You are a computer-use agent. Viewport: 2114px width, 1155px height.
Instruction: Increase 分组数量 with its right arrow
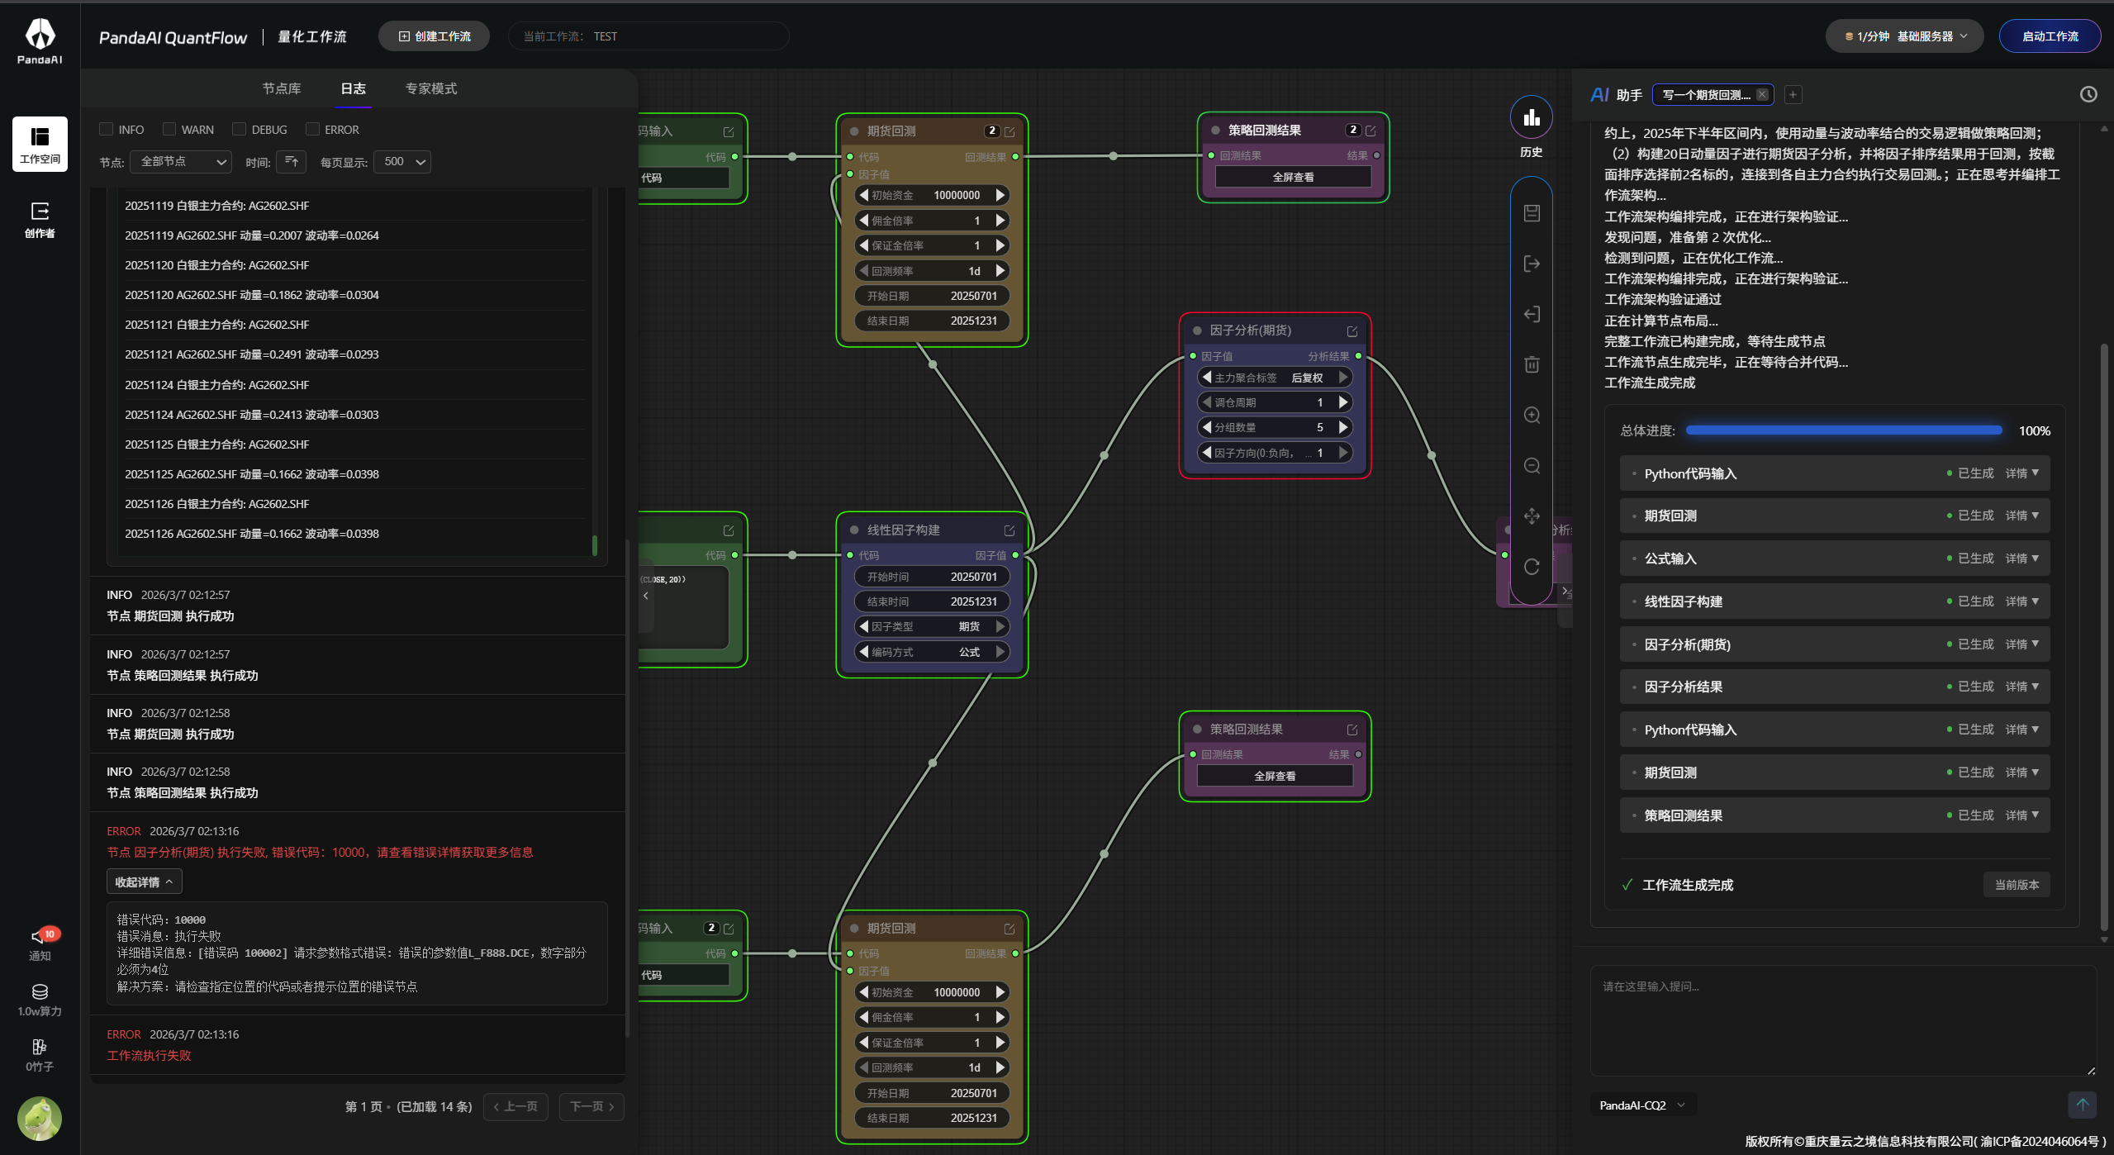coord(1343,427)
